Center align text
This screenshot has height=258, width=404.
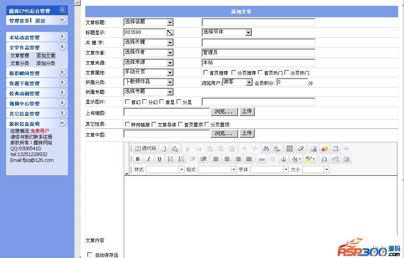point(227,159)
